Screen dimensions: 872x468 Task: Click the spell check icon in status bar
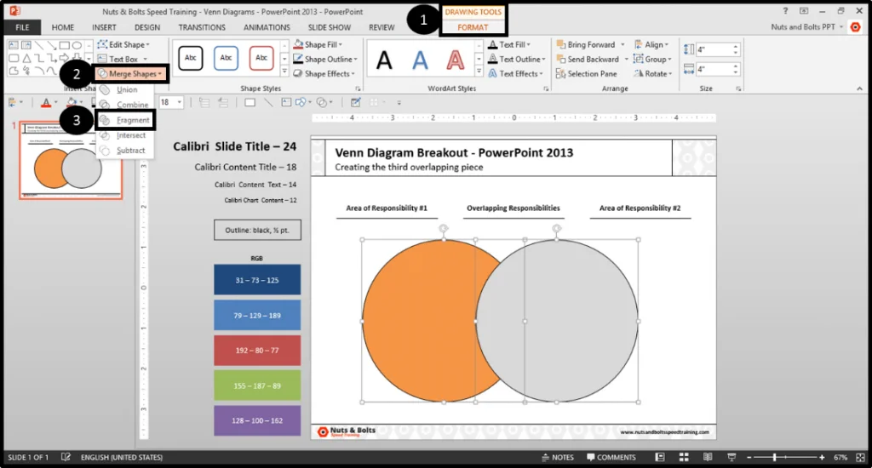pos(66,457)
